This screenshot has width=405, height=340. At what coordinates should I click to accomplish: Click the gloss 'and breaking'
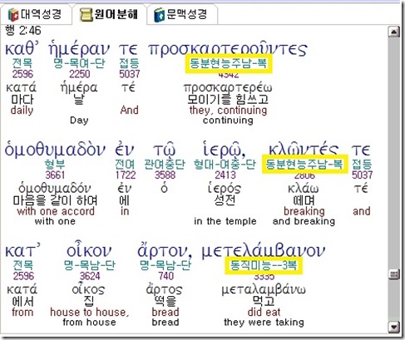tap(304, 221)
